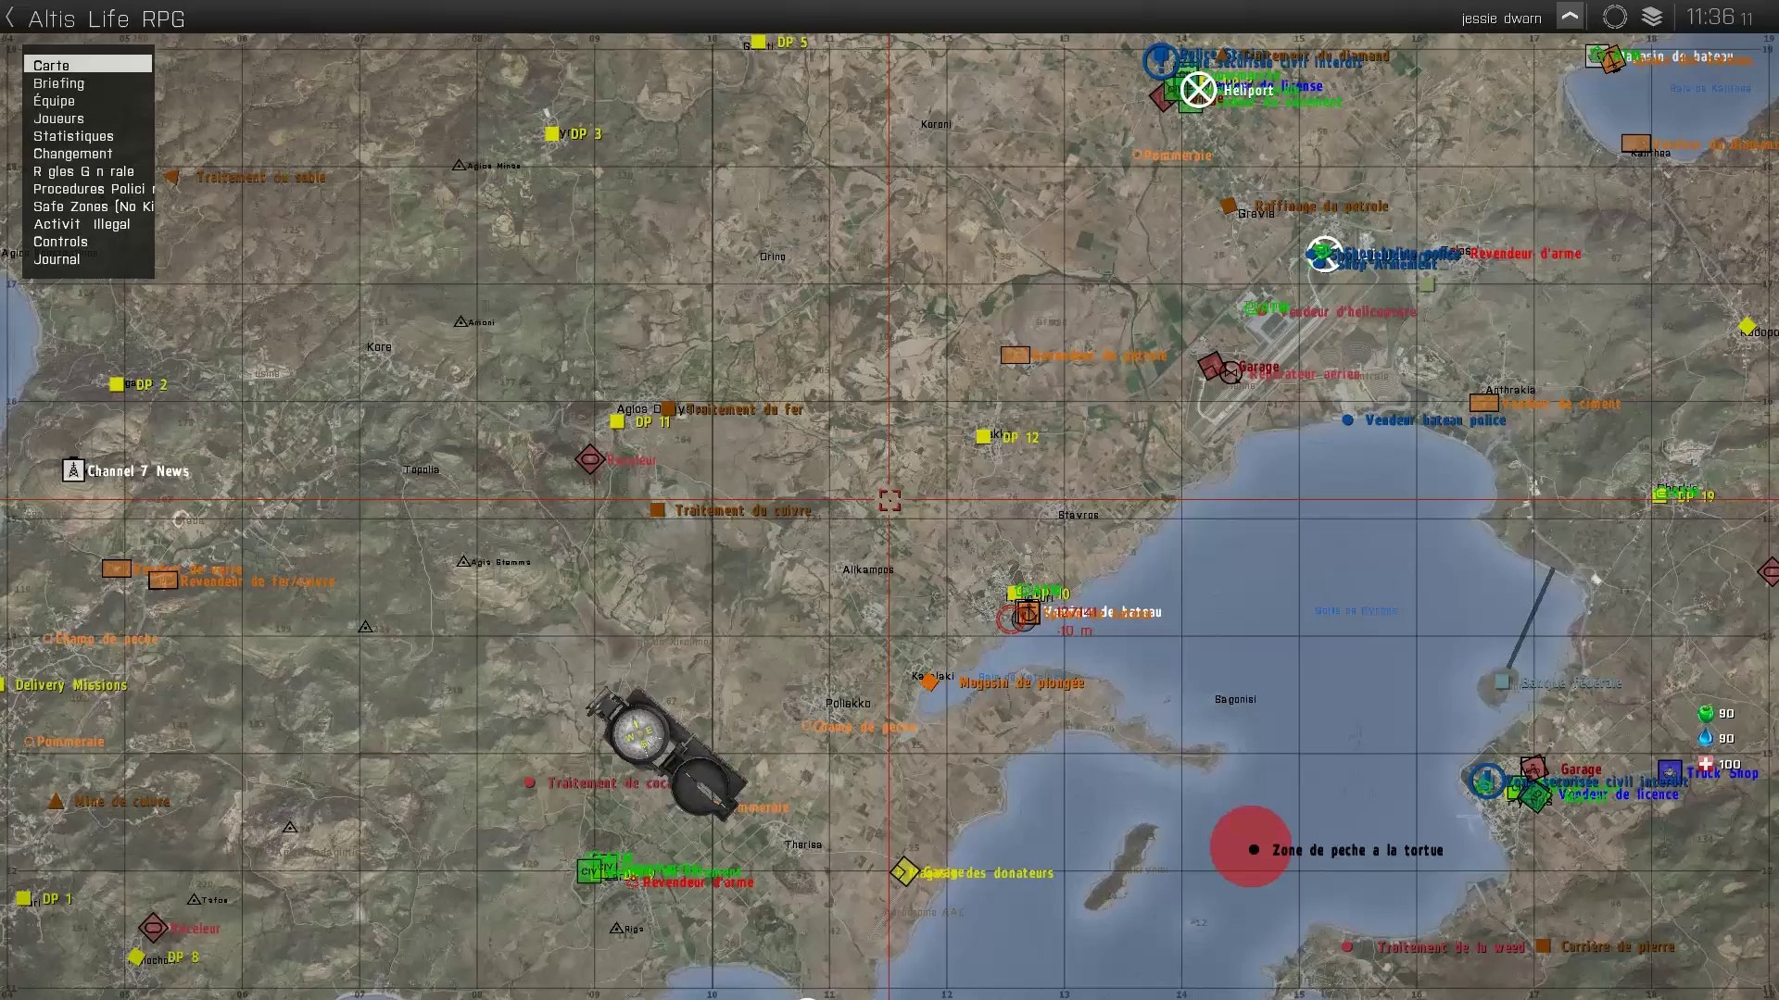The width and height of the screenshot is (1779, 1000).
Task: Click the red center crosshair on map
Action: tap(889, 501)
